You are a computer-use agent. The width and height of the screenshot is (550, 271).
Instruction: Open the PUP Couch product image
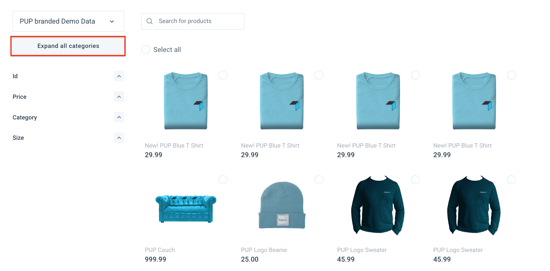point(186,209)
